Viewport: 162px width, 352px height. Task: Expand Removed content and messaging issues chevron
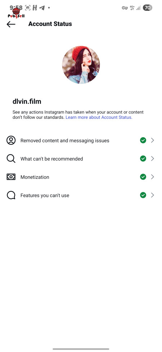[152, 140]
